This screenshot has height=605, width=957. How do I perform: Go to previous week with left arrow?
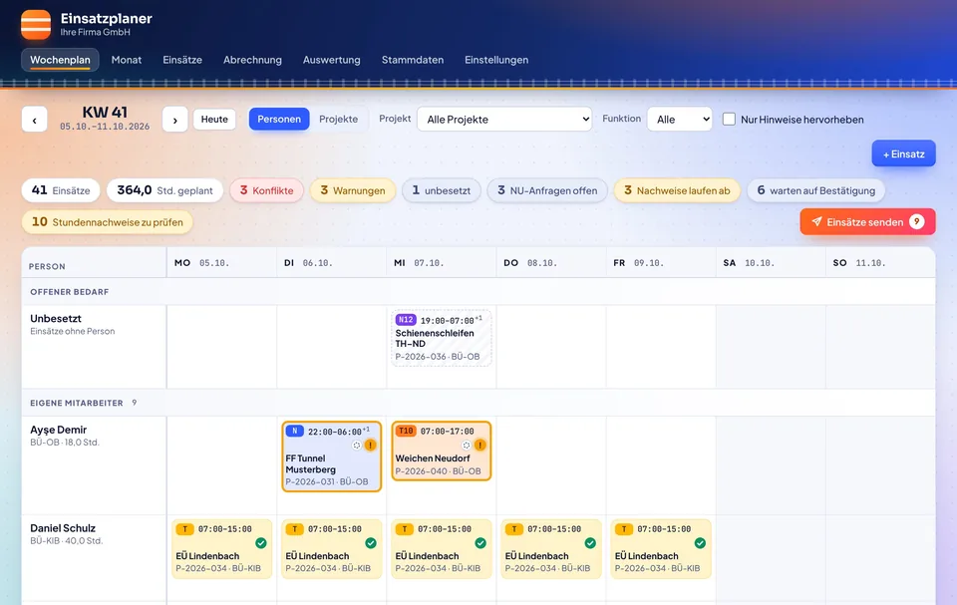[34, 120]
